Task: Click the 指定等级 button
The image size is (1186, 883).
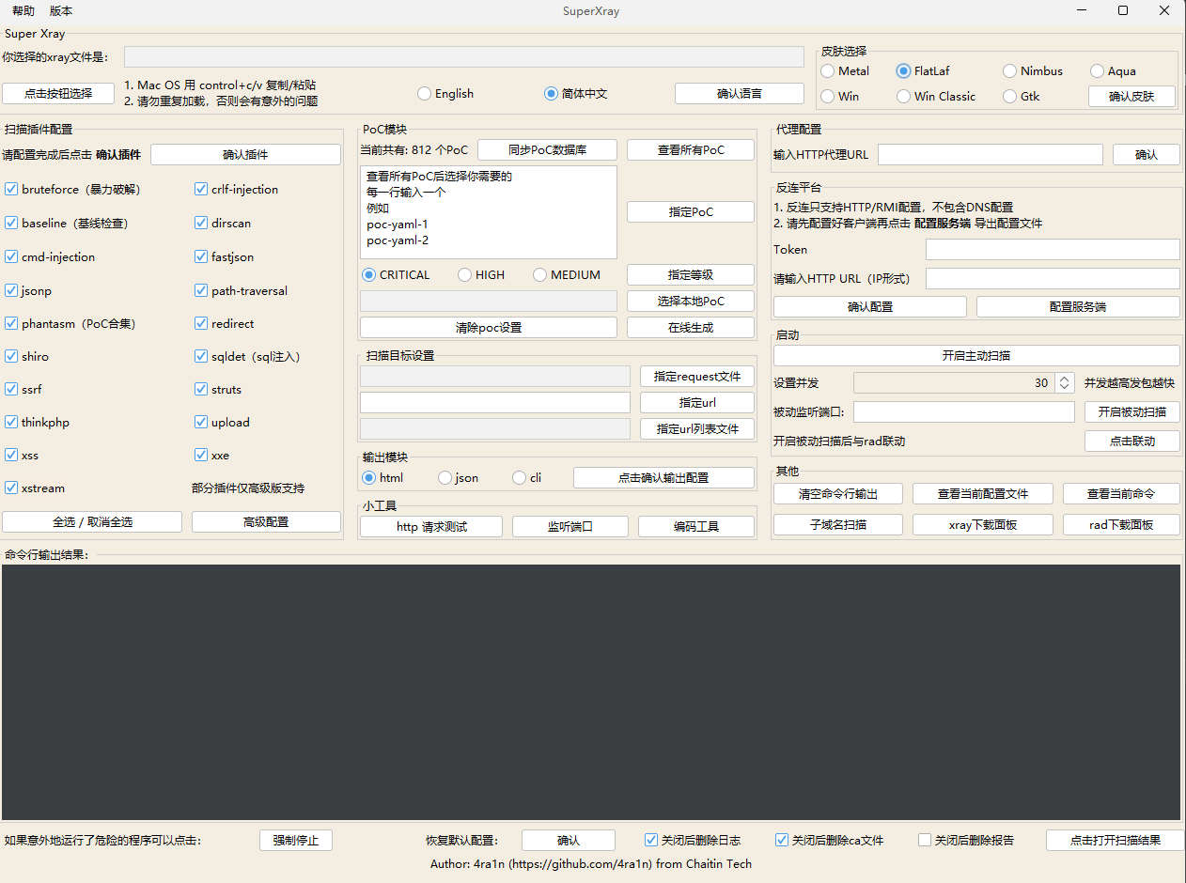Action: (691, 275)
